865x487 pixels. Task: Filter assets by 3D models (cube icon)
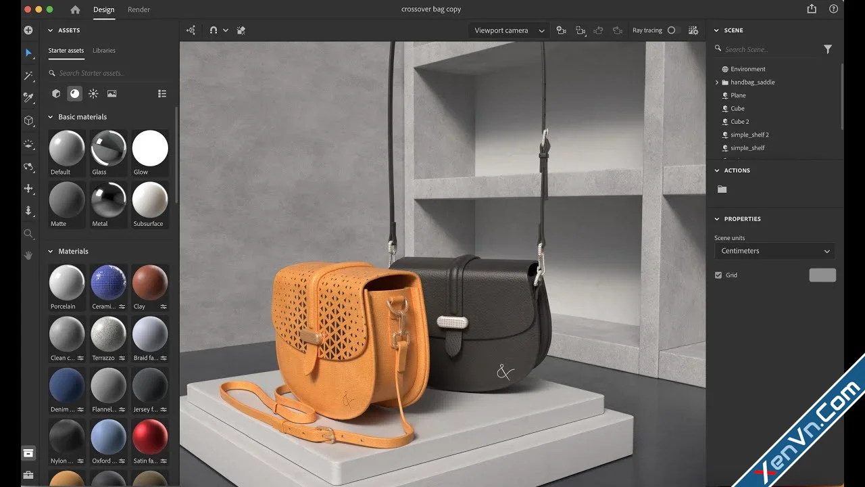pyautogui.click(x=56, y=94)
